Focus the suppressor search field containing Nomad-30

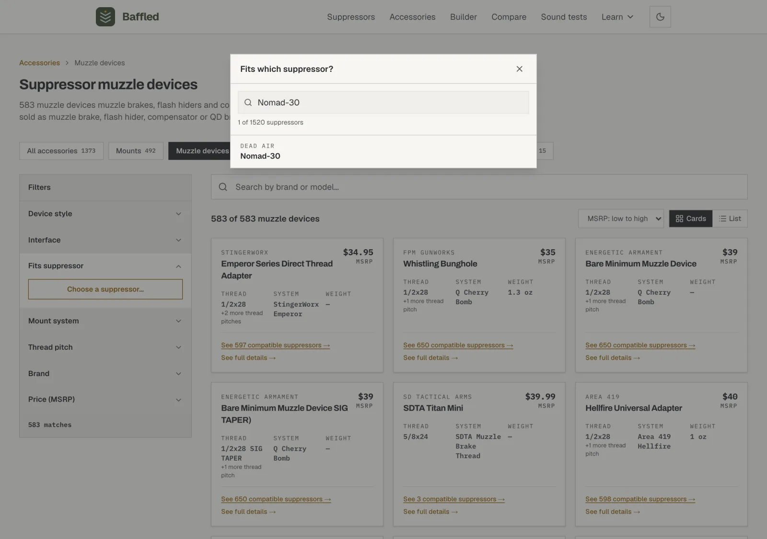pos(383,103)
